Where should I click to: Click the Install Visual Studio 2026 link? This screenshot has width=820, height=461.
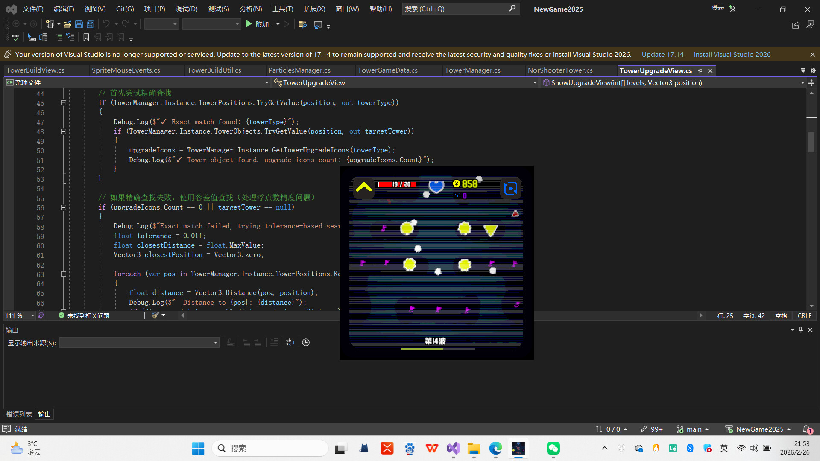(x=732, y=54)
